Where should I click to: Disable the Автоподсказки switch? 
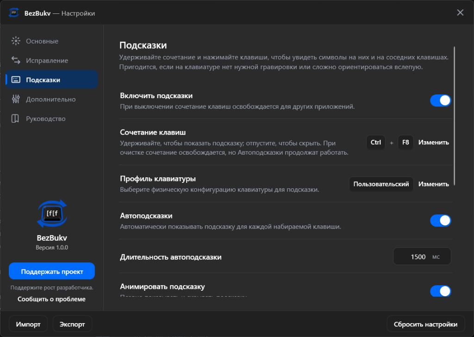click(441, 221)
